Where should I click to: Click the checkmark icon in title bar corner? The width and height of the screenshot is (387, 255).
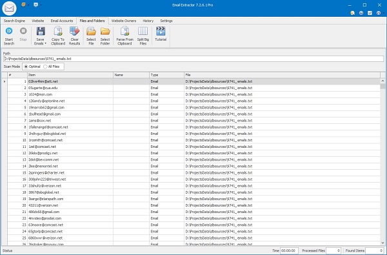(370, 13)
